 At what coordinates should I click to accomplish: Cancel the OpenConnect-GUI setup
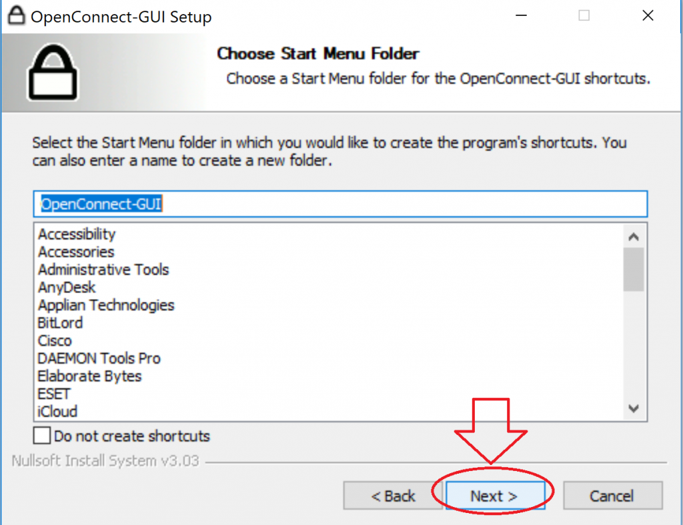tap(612, 496)
